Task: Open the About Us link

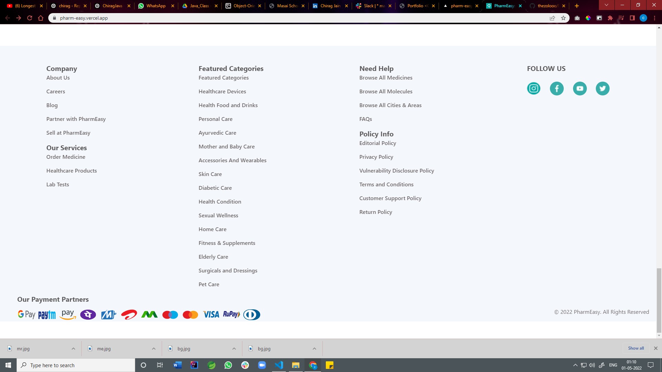Action: (58, 78)
